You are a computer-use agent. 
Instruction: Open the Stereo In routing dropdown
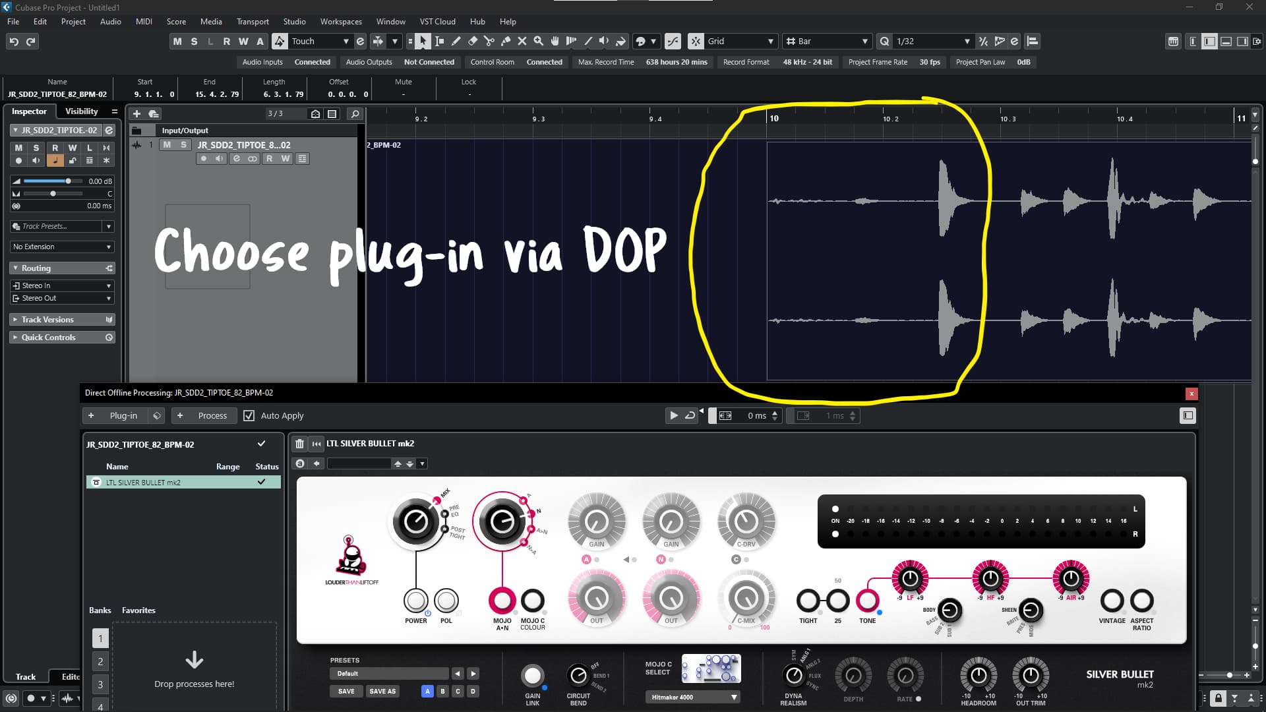click(x=63, y=285)
